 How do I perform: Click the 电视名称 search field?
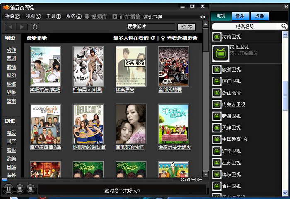[246, 26]
